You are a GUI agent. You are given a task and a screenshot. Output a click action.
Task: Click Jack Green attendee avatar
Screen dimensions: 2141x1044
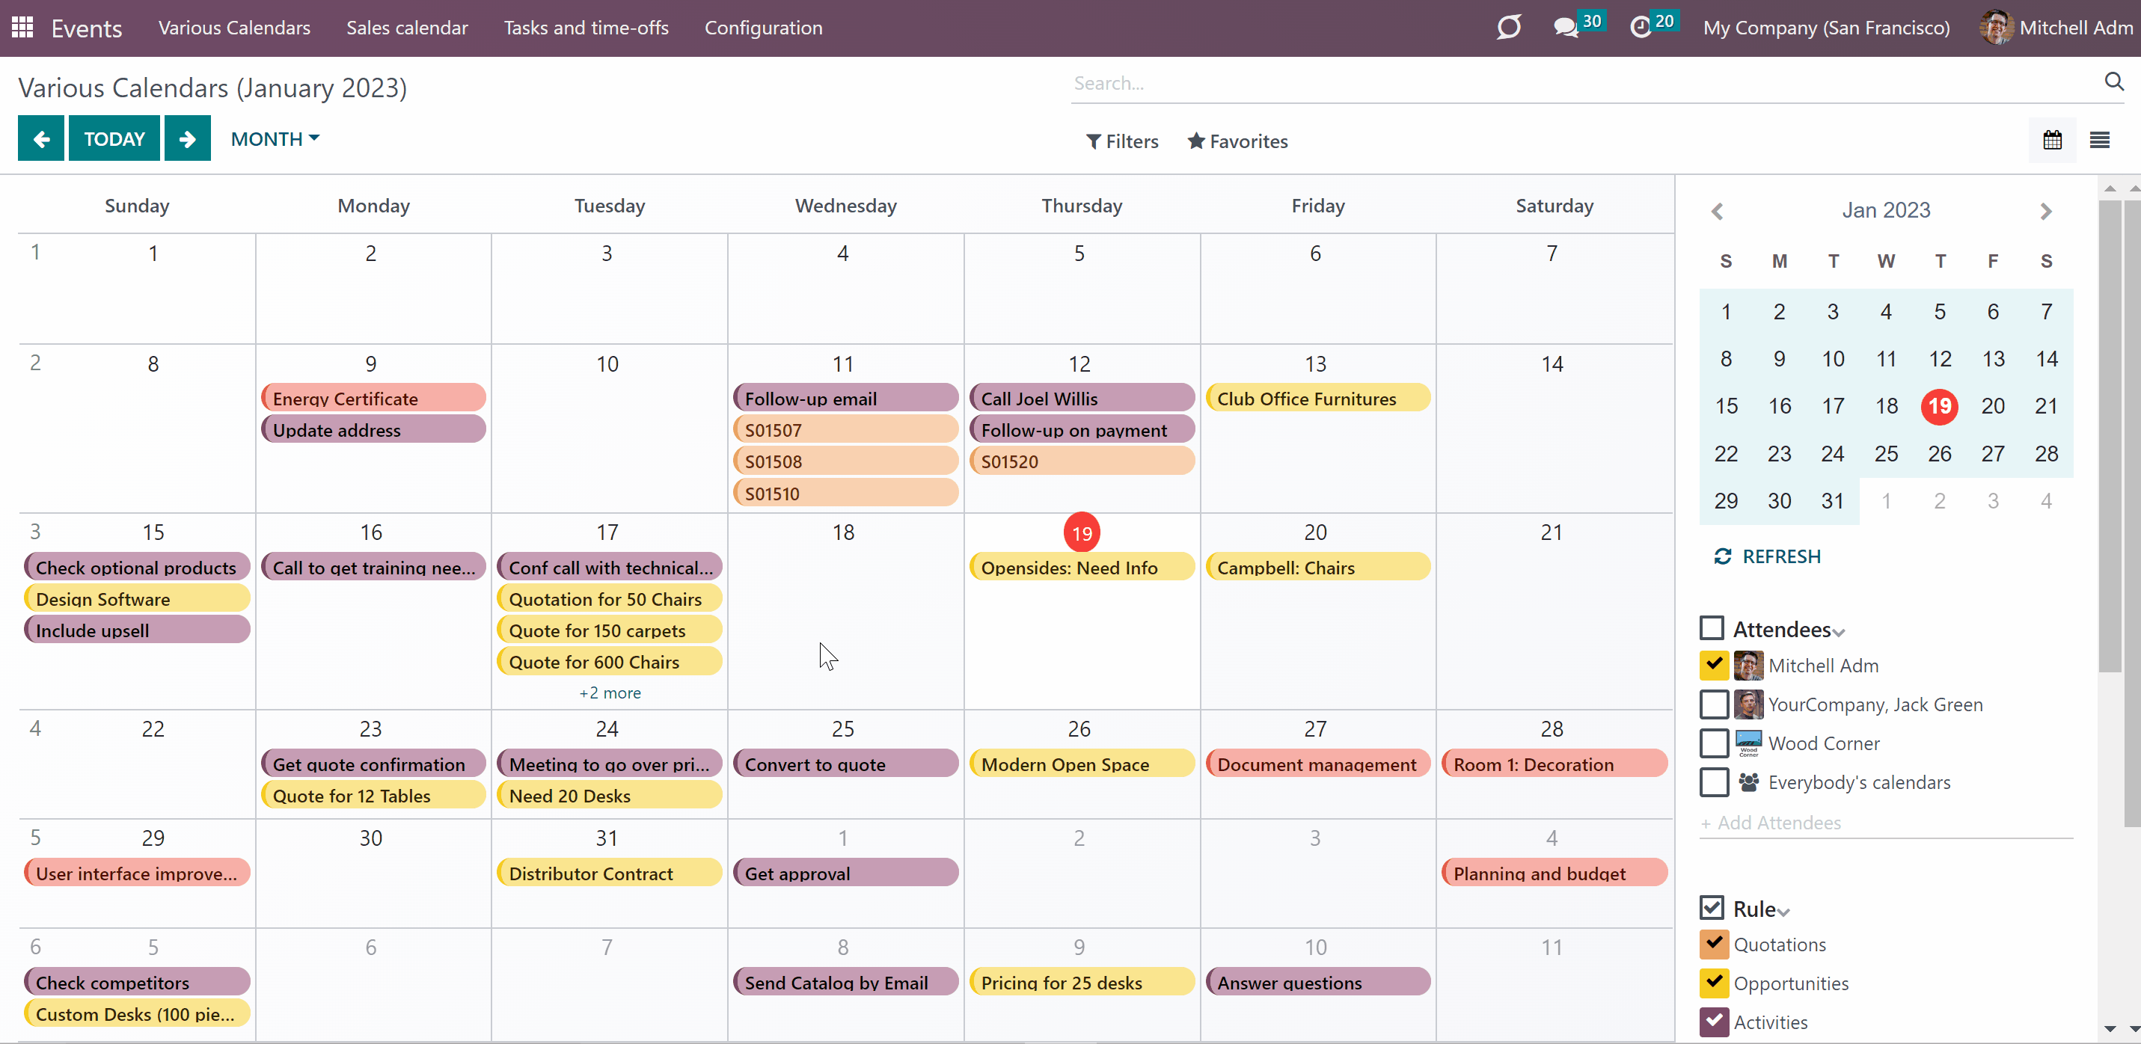click(1748, 704)
